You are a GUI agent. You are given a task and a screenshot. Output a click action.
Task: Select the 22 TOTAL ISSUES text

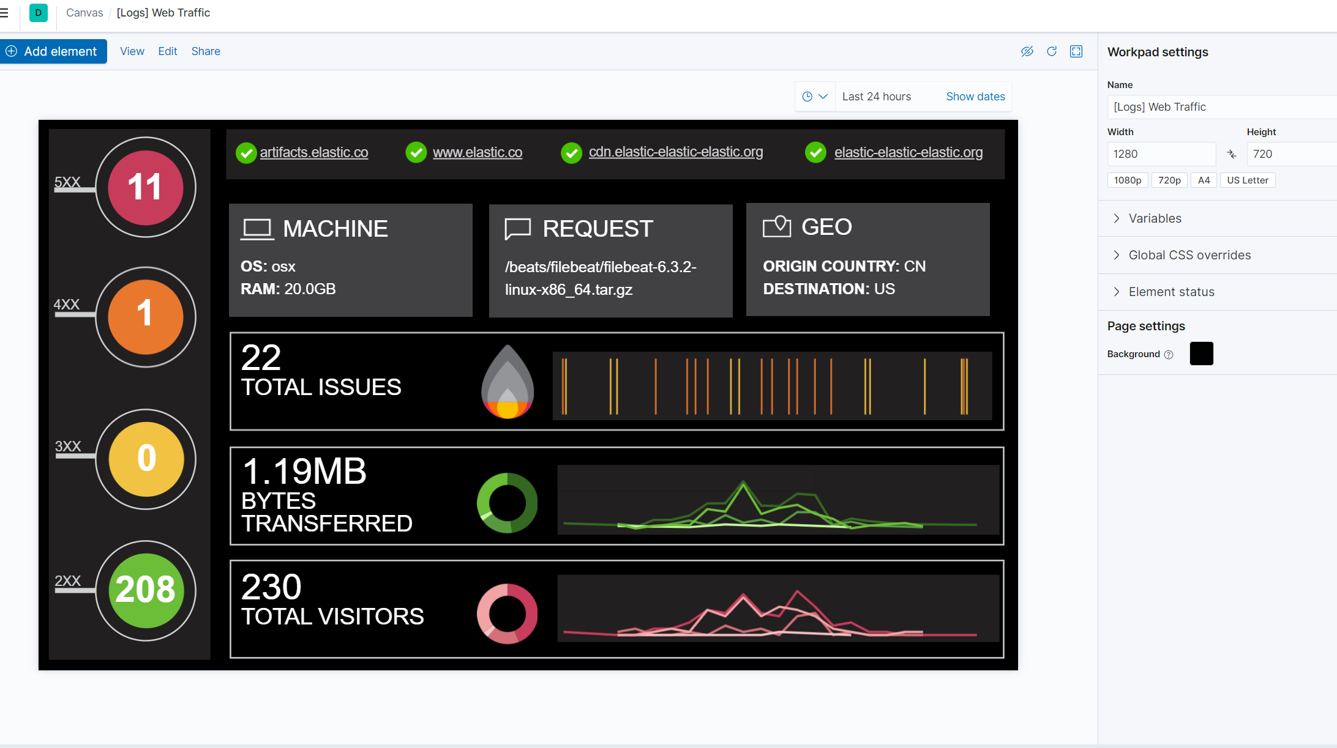click(321, 371)
